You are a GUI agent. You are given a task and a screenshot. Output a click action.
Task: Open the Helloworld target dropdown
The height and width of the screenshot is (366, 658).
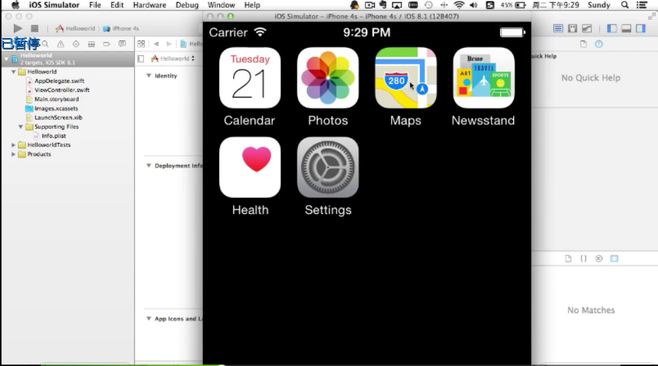click(173, 59)
